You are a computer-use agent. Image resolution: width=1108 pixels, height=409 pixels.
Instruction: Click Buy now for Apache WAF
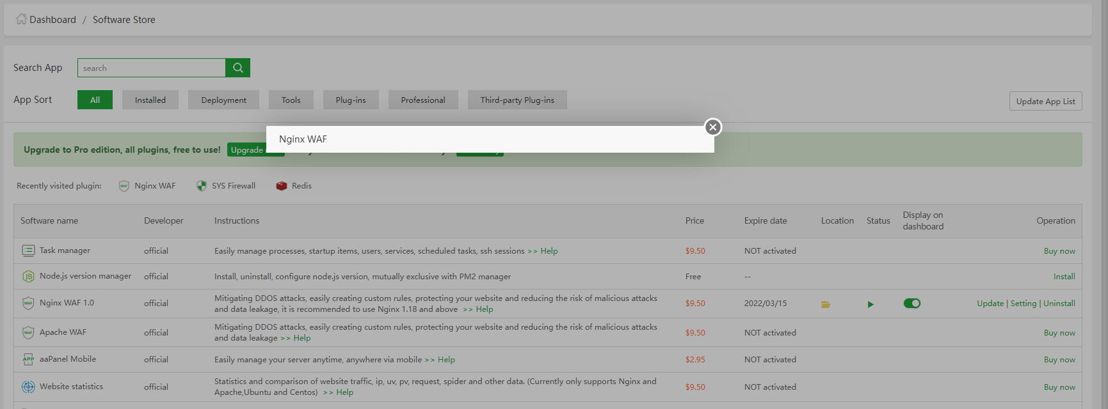coord(1059,333)
